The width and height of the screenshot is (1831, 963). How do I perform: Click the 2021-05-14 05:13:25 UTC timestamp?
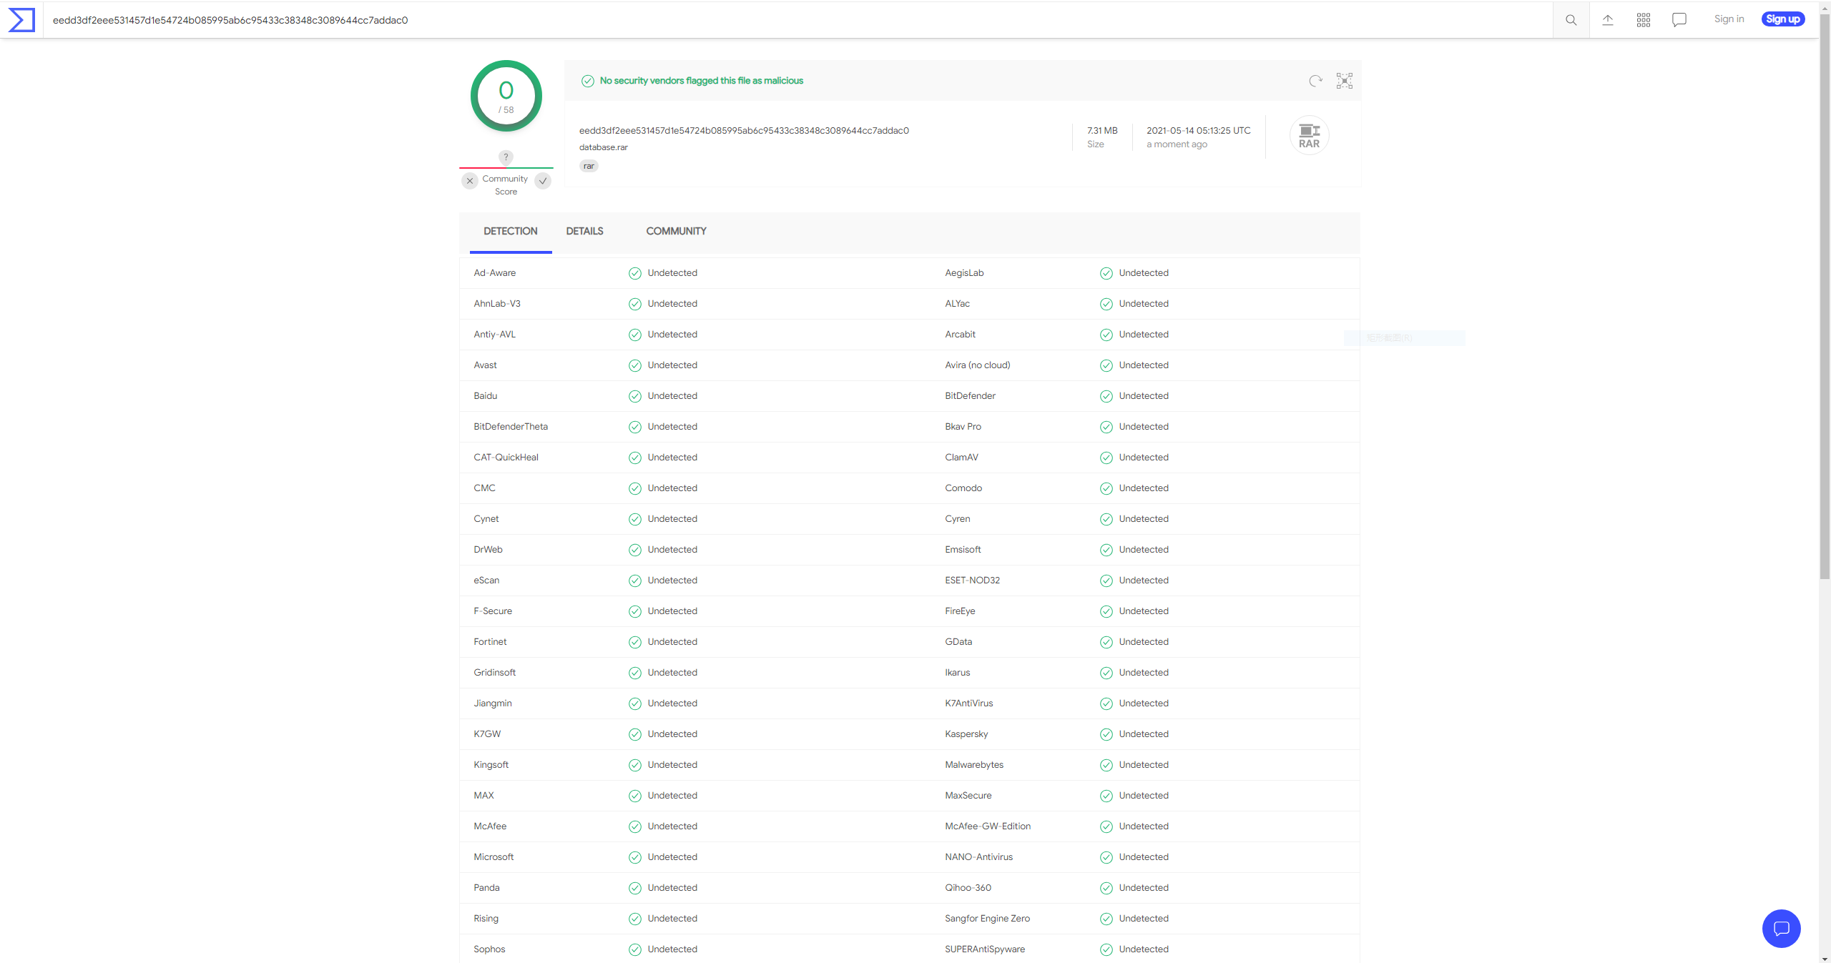click(1199, 131)
